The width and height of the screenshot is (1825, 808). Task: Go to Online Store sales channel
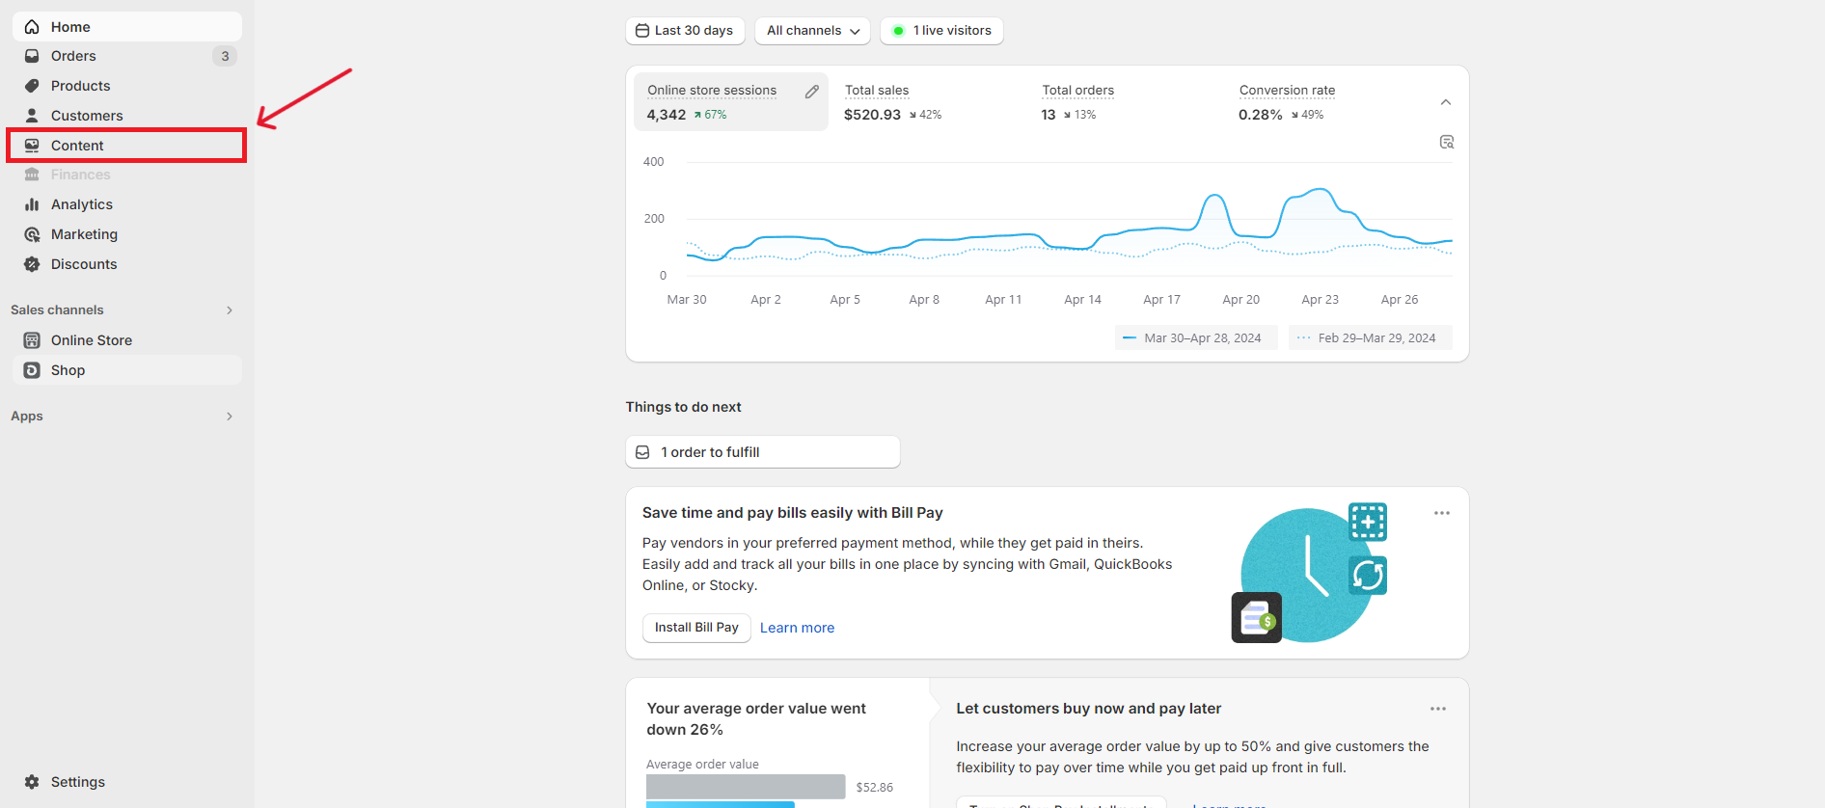click(x=91, y=340)
